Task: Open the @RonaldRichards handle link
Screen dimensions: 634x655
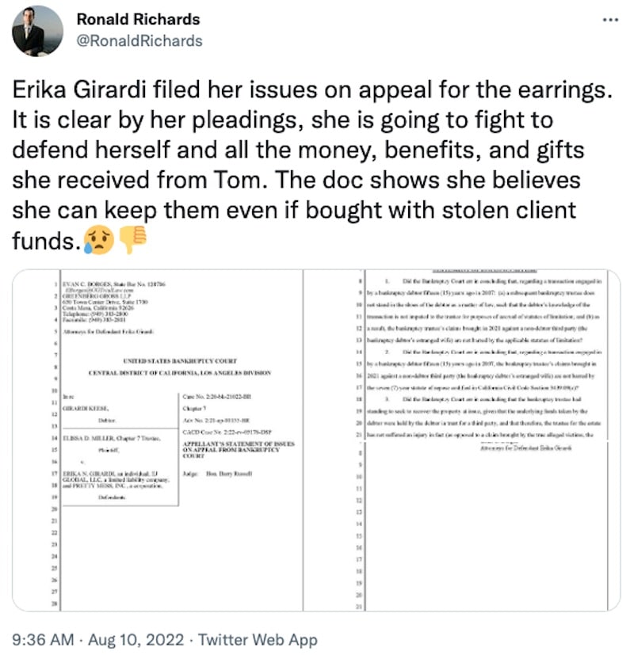Action: pos(139,41)
